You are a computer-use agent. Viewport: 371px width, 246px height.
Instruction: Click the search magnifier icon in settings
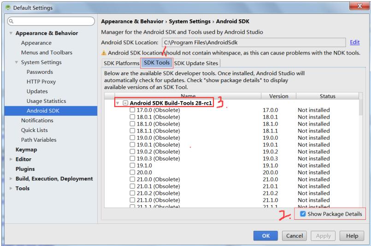point(11,21)
